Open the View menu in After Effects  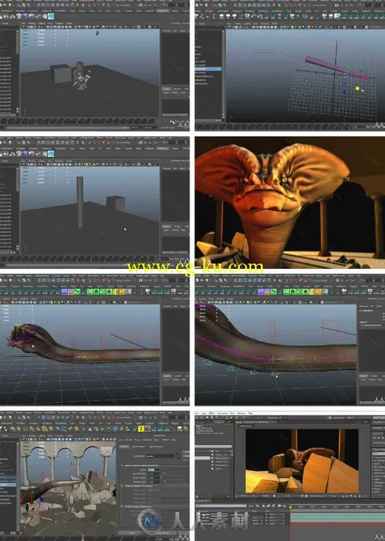tap(232, 413)
